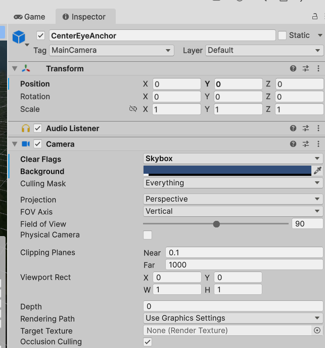Open Audio Listener help reference

[293, 128]
